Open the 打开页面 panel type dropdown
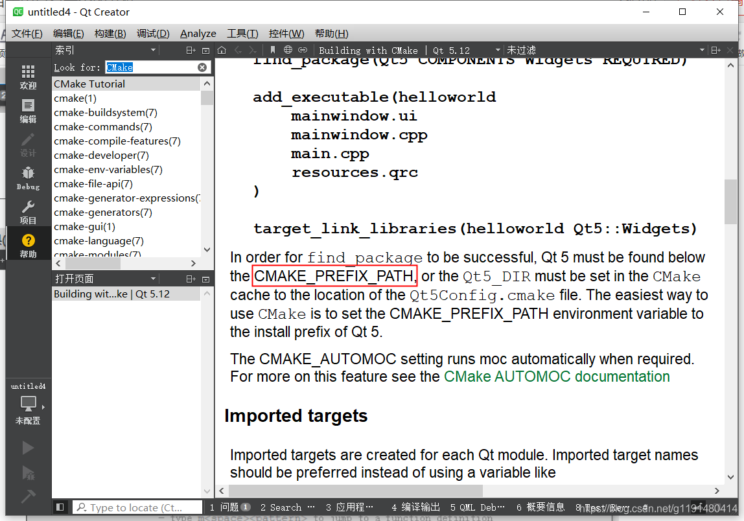 pos(153,279)
